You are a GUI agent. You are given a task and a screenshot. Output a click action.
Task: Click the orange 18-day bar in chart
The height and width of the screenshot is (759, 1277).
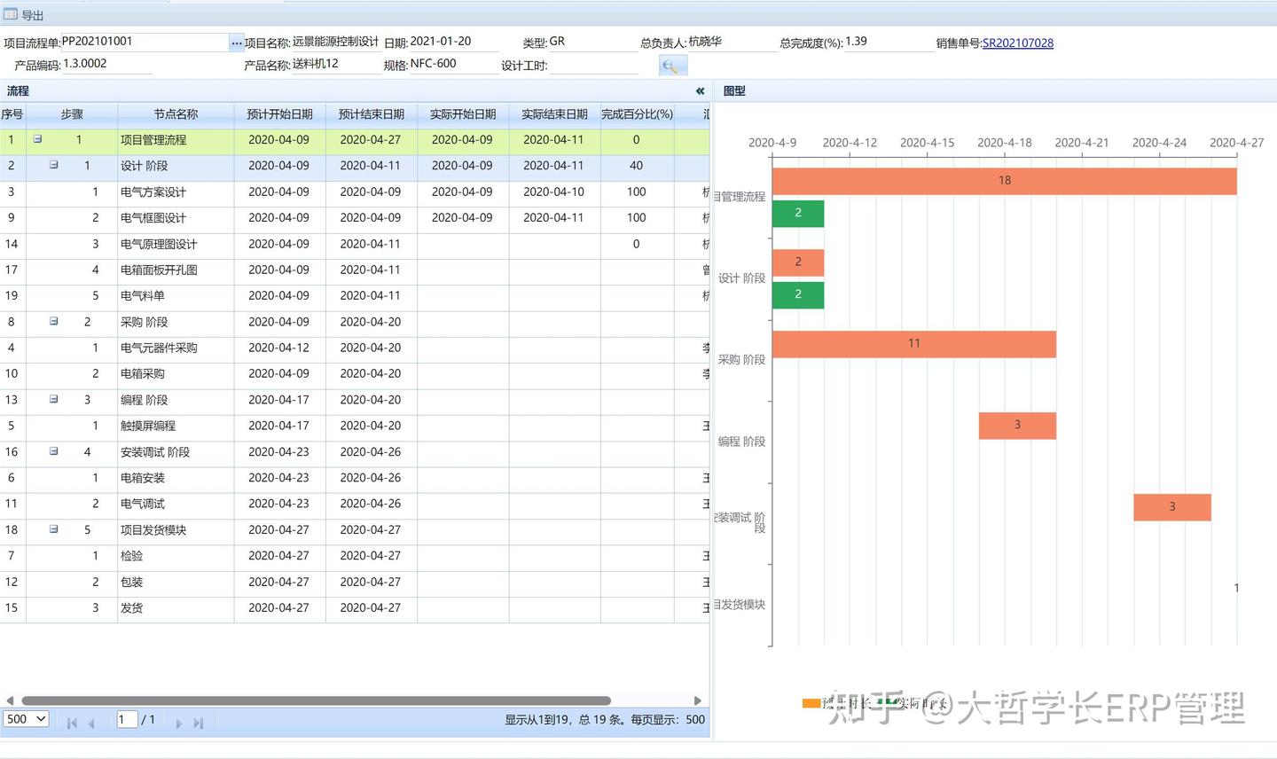pos(1004,180)
